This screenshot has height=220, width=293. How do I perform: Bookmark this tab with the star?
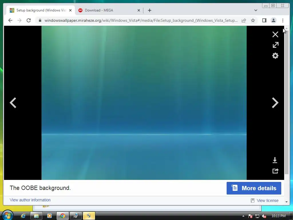point(253,20)
